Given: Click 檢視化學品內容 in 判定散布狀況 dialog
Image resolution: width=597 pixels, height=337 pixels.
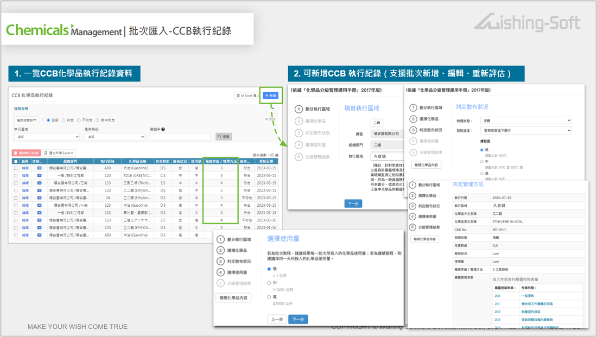Looking at the screenshot, I should (426, 165).
